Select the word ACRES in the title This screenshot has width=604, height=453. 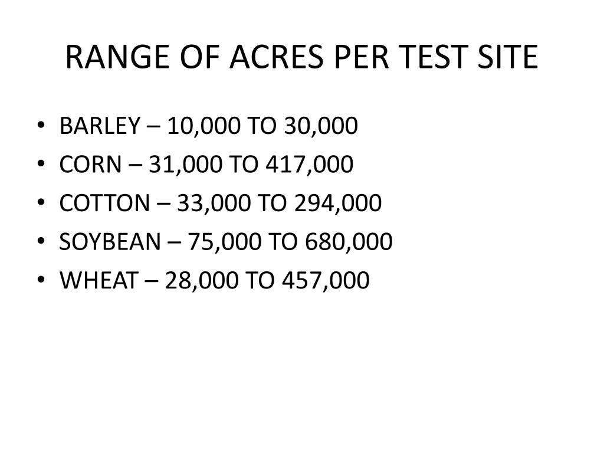click(276, 57)
